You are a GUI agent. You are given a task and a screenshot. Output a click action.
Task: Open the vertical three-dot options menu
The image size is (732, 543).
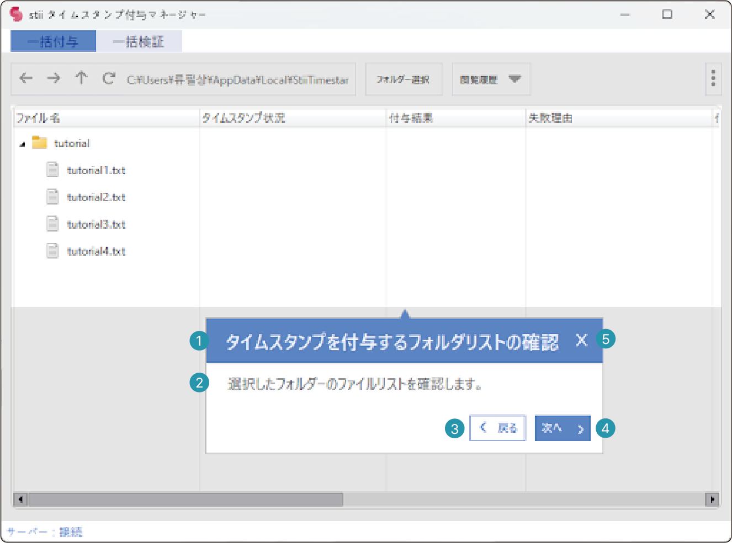click(713, 78)
